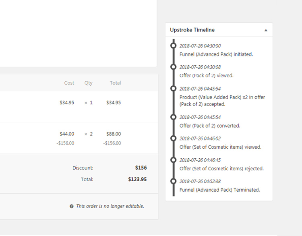Click 'This order is no longer editable' notice
The width and height of the screenshot is (302, 236).
(110, 206)
